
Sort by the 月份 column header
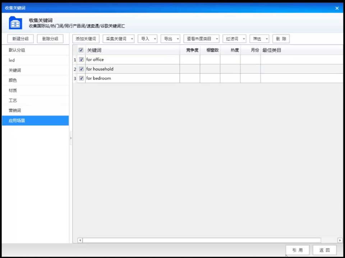[250, 50]
